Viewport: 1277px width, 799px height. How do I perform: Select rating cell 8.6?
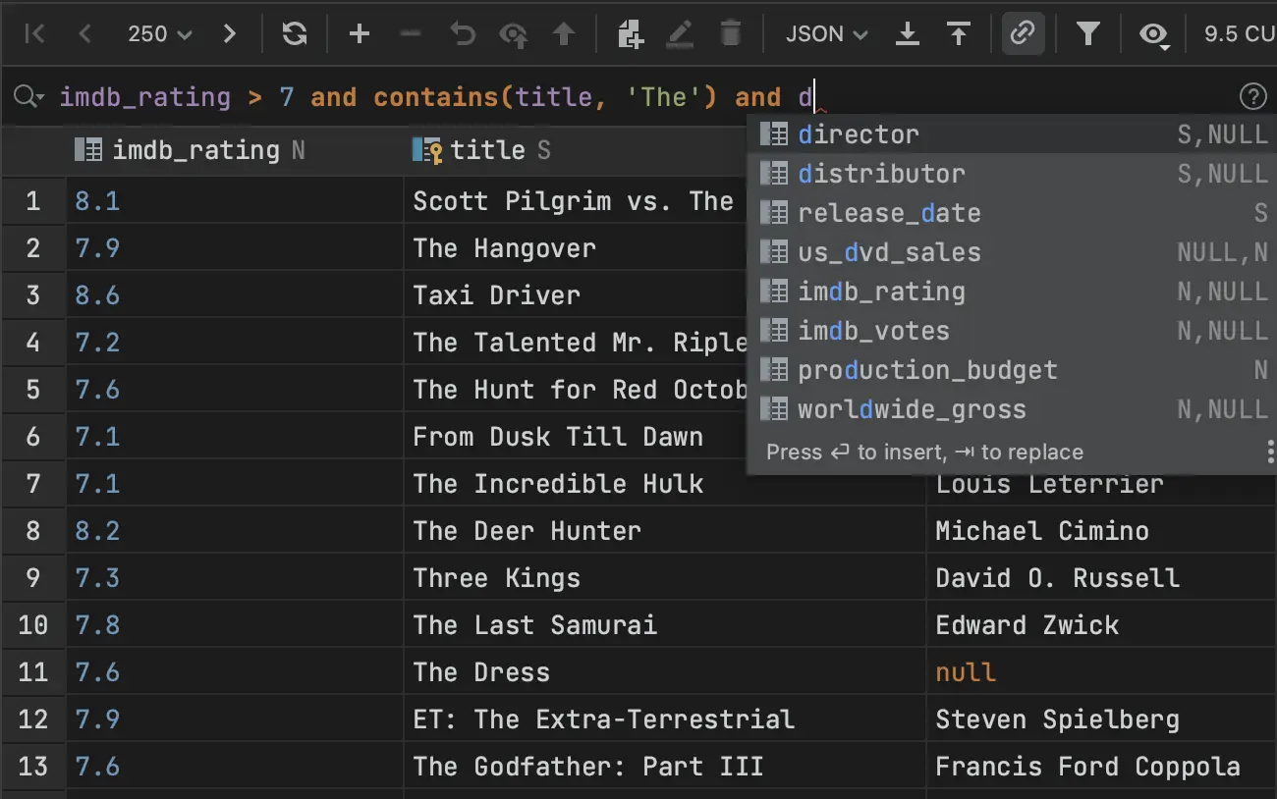coord(235,295)
